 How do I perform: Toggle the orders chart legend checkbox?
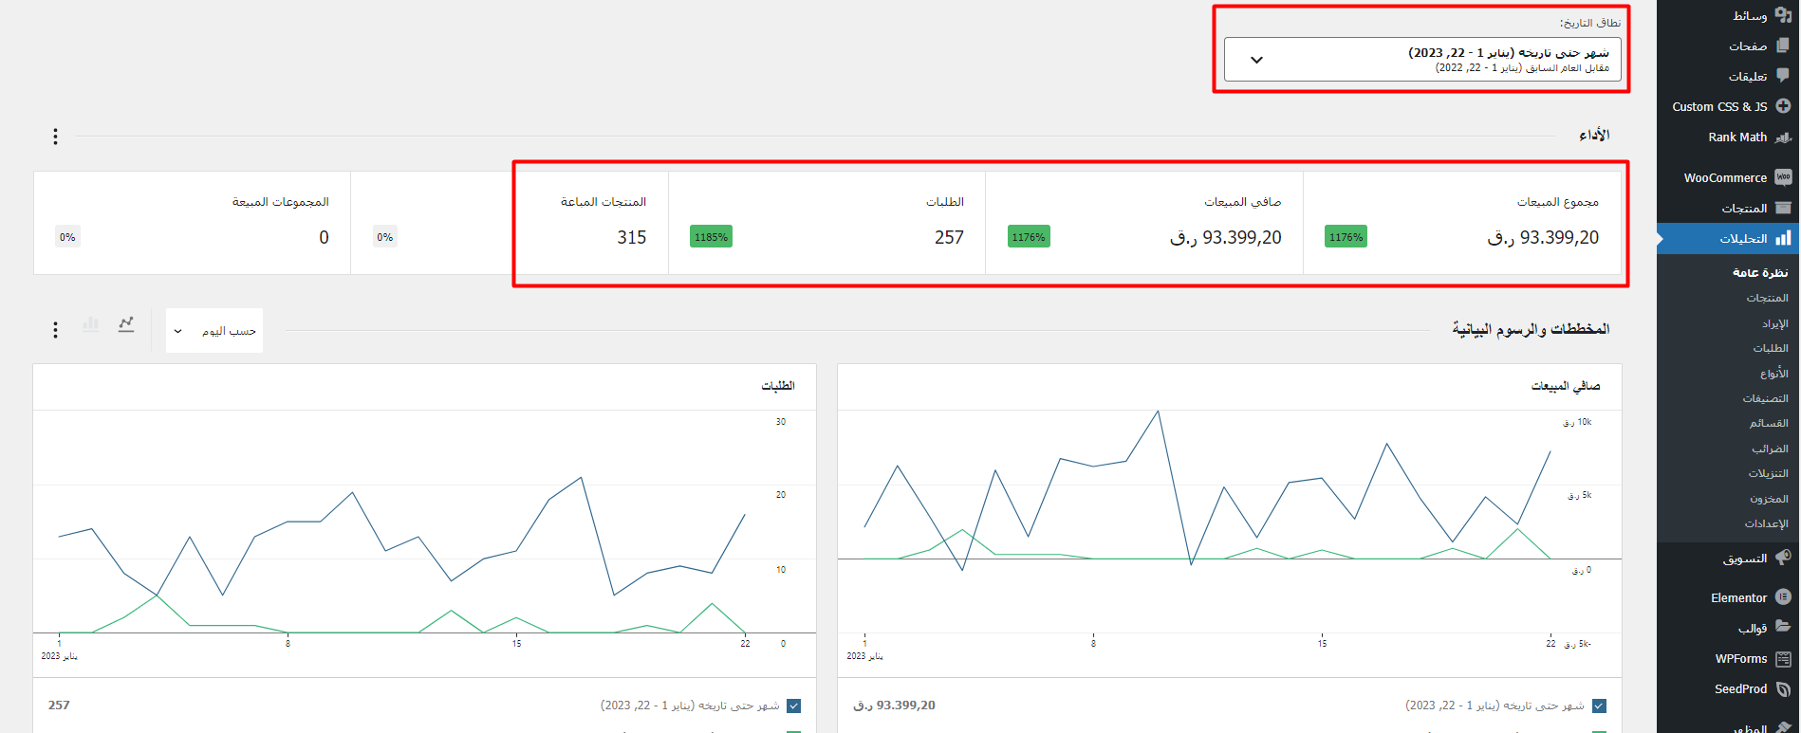794,706
